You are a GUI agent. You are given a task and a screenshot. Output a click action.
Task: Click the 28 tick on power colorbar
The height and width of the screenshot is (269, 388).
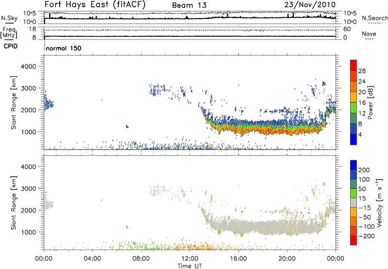pos(362,71)
